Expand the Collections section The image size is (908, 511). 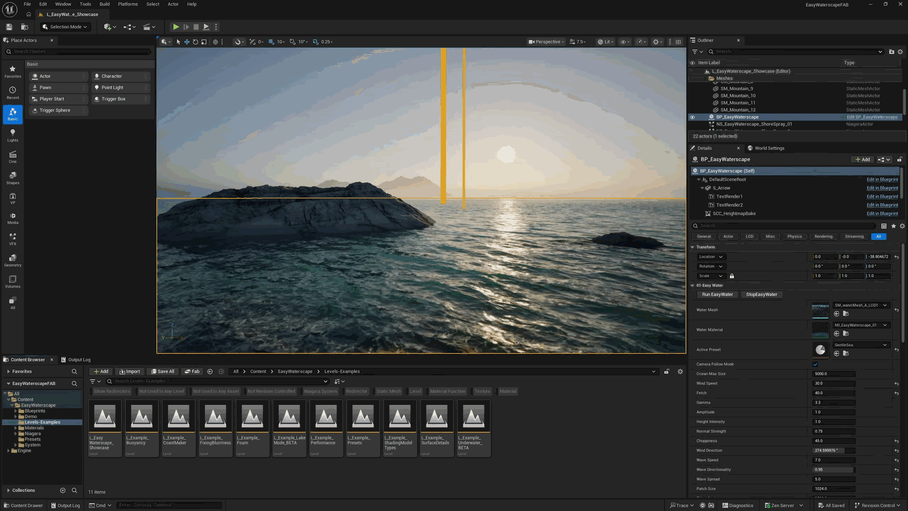(x=8, y=491)
